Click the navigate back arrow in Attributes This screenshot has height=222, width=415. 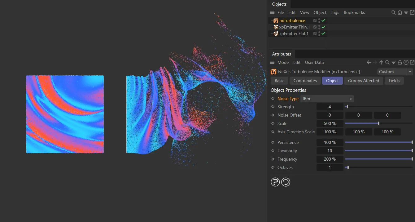coord(369,62)
